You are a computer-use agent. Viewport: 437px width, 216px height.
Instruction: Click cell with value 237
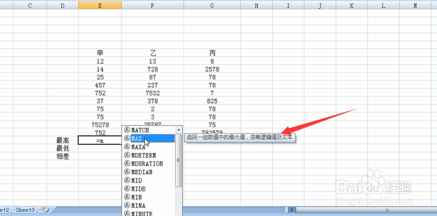pos(152,85)
